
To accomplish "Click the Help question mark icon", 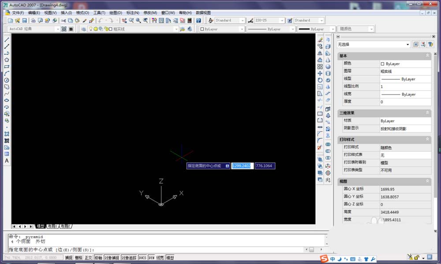I will click(x=198, y=21).
